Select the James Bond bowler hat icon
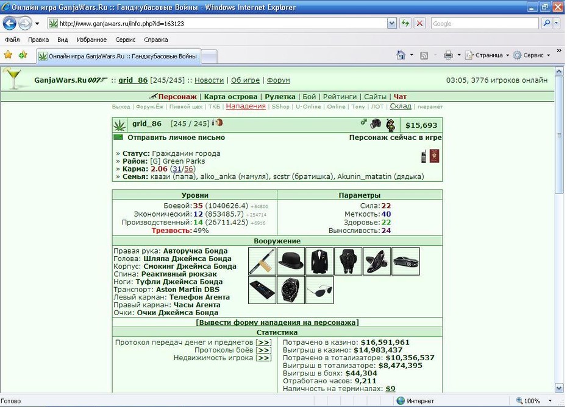This screenshot has height=407, width=567. point(291,261)
